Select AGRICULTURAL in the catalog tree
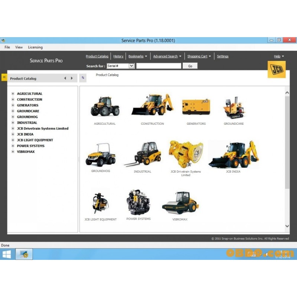 (x=30, y=94)
